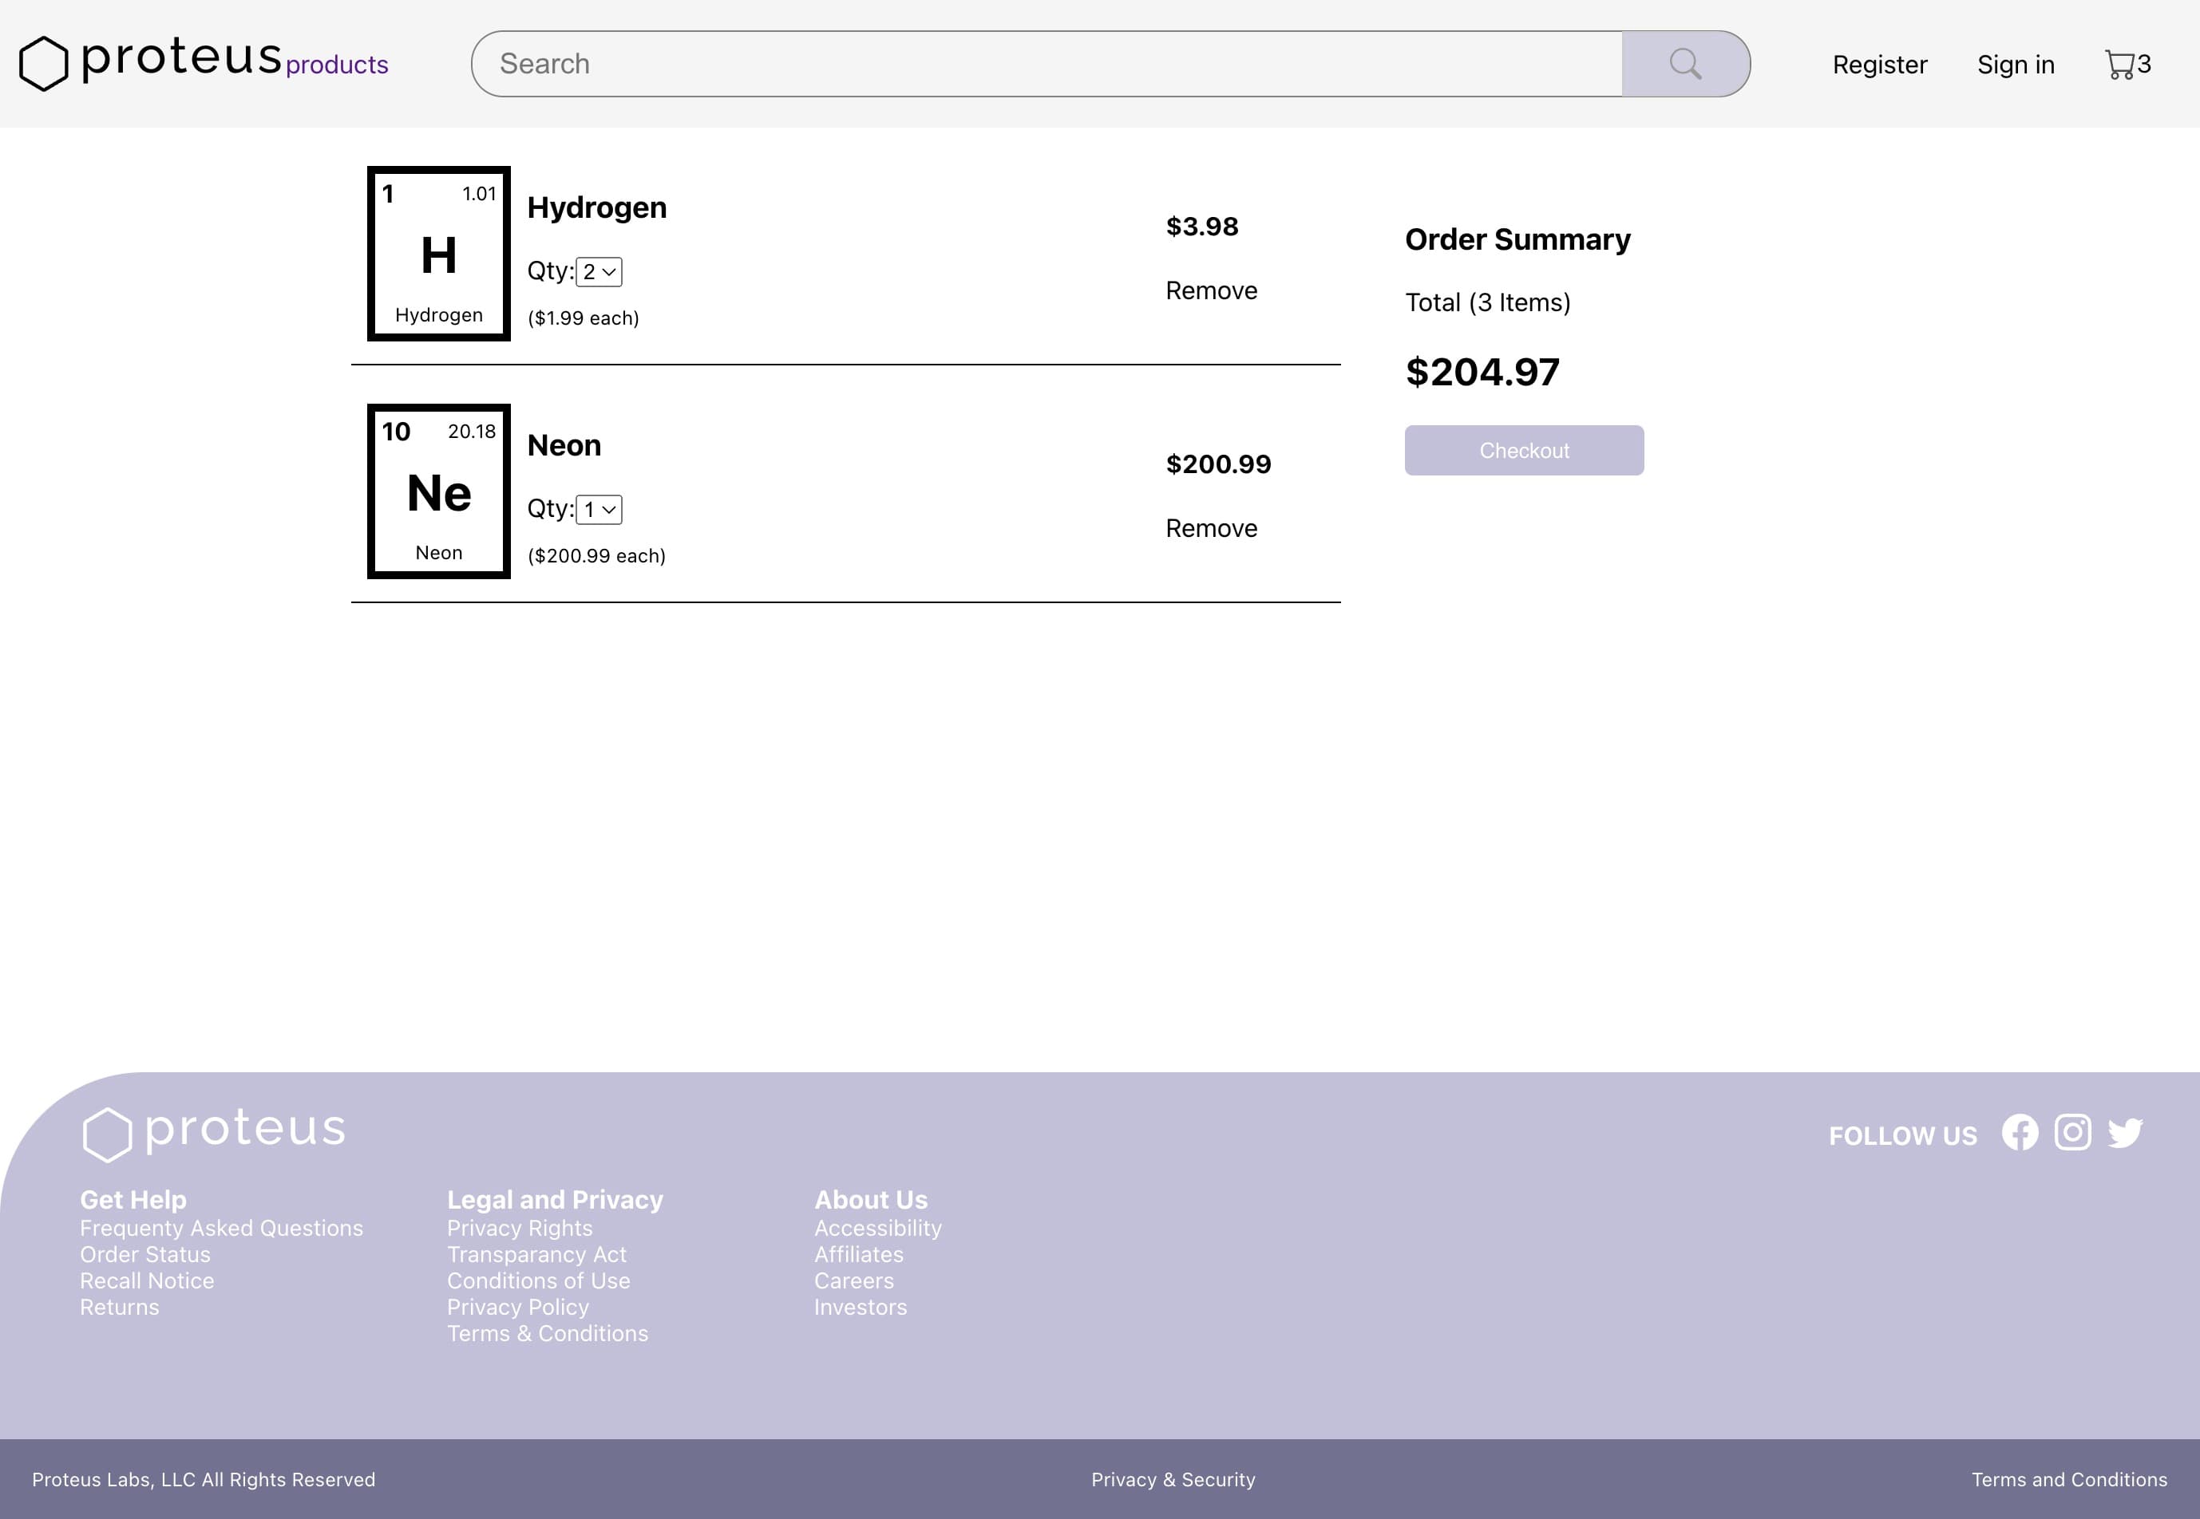Focus the Search input field
Image resolution: width=2200 pixels, height=1519 pixels.
(1047, 64)
